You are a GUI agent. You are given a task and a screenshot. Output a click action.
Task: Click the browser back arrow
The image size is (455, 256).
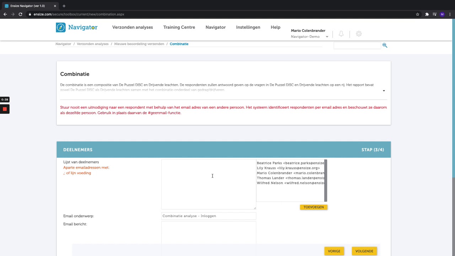5,14
